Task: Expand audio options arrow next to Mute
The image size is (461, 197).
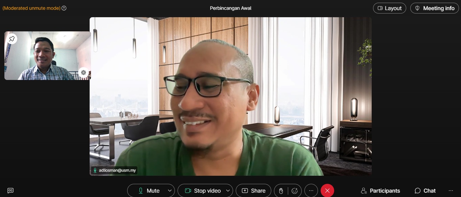Action: pos(170,191)
